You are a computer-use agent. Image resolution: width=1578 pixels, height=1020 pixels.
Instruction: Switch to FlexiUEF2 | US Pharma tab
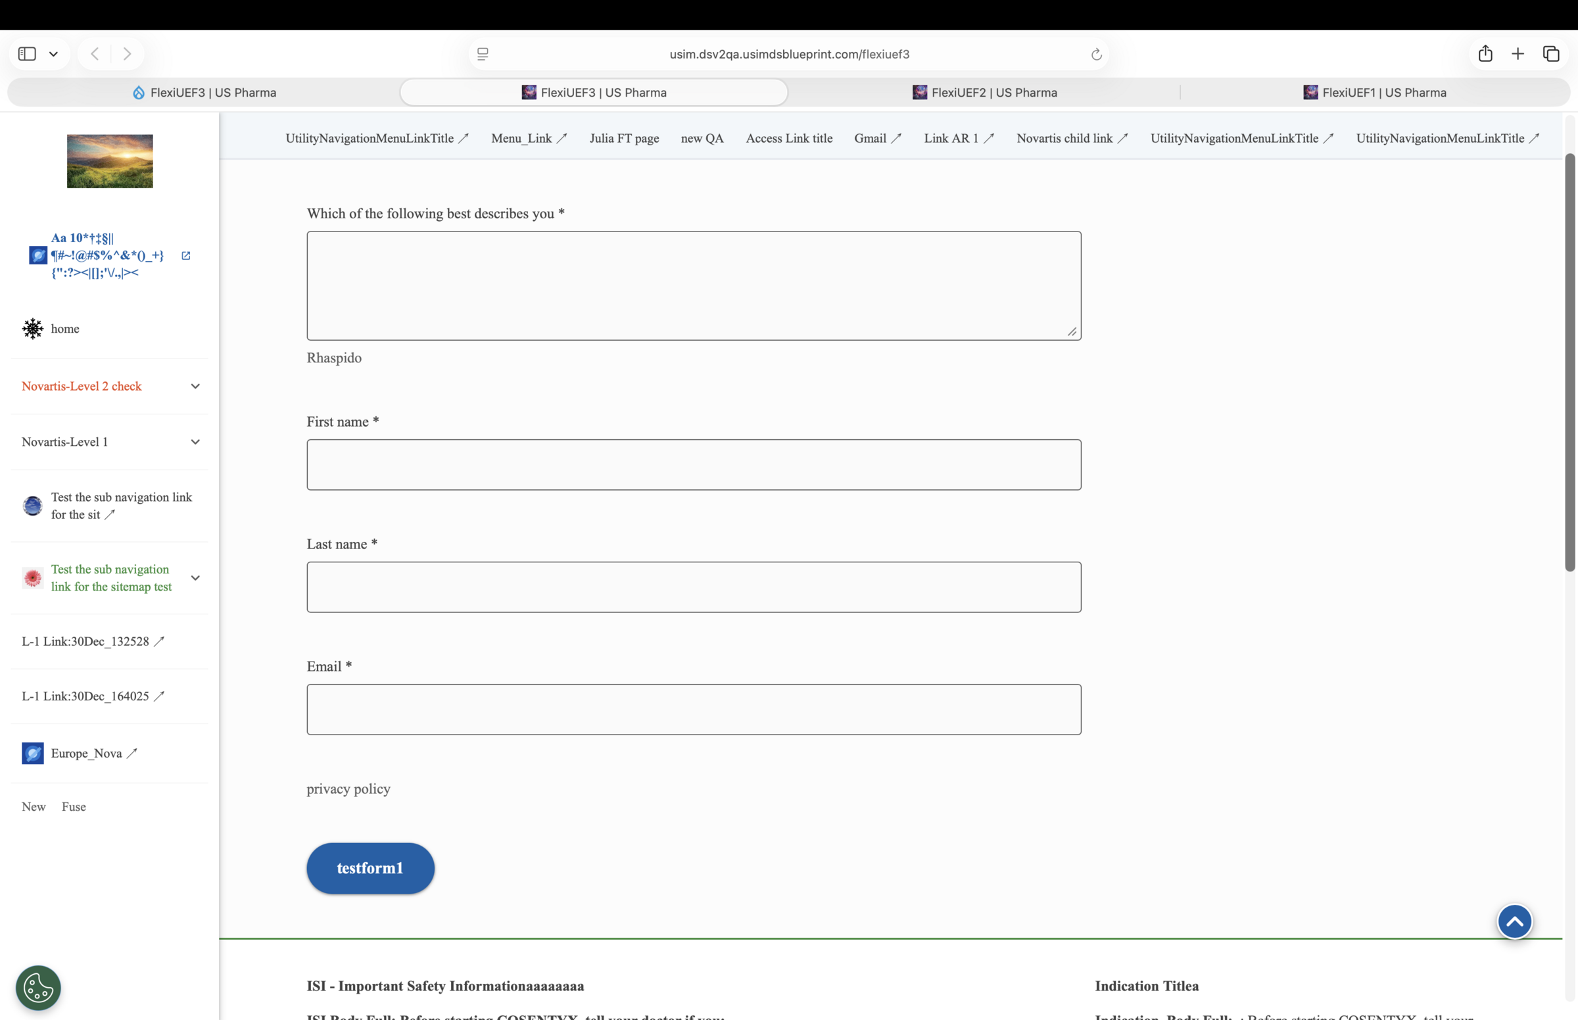click(985, 92)
